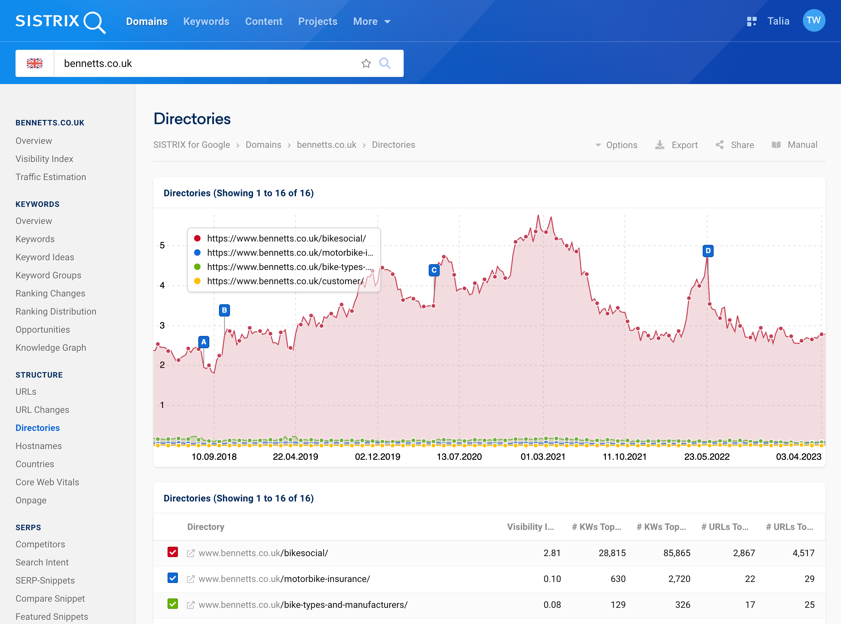Open URLs in sidebar
841x624 pixels.
pyautogui.click(x=26, y=392)
